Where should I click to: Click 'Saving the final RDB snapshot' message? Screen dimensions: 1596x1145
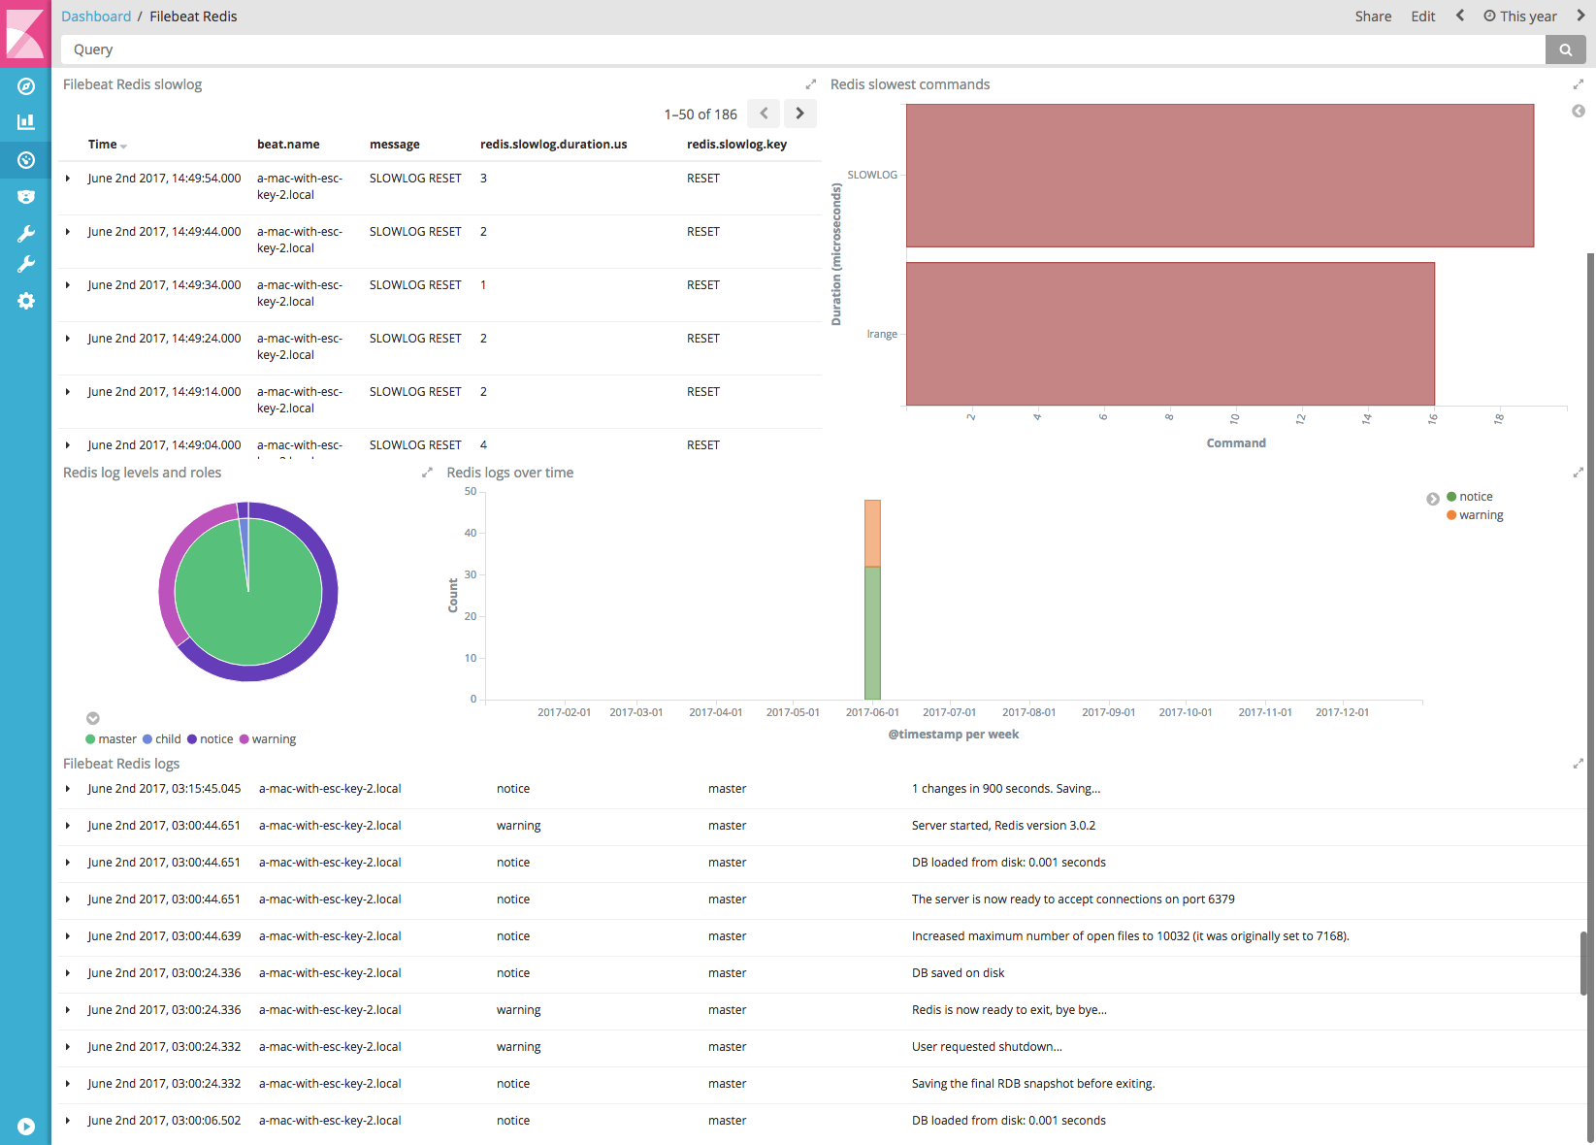click(1033, 1084)
